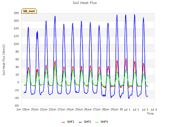Toggle the SHF2 legend entry
The image size is (170, 127).
tap(85, 122)
